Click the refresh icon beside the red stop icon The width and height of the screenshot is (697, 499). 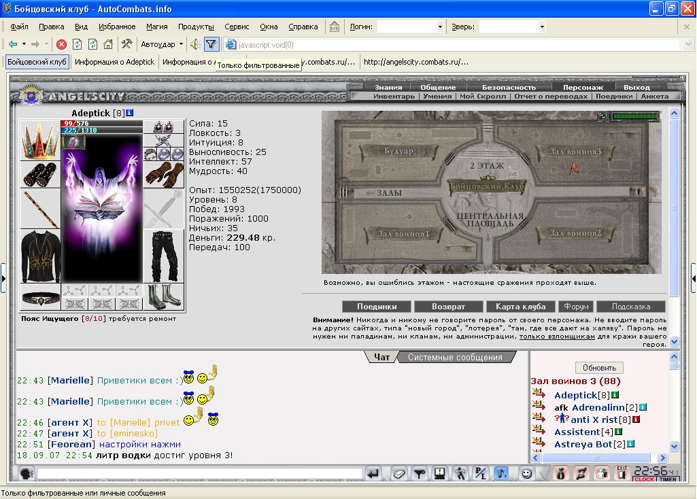(x=77, y=44)
